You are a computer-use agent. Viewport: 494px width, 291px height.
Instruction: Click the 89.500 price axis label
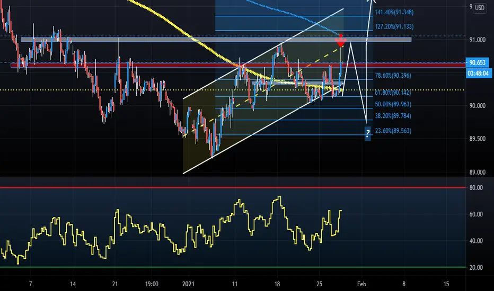coord(477,139)
